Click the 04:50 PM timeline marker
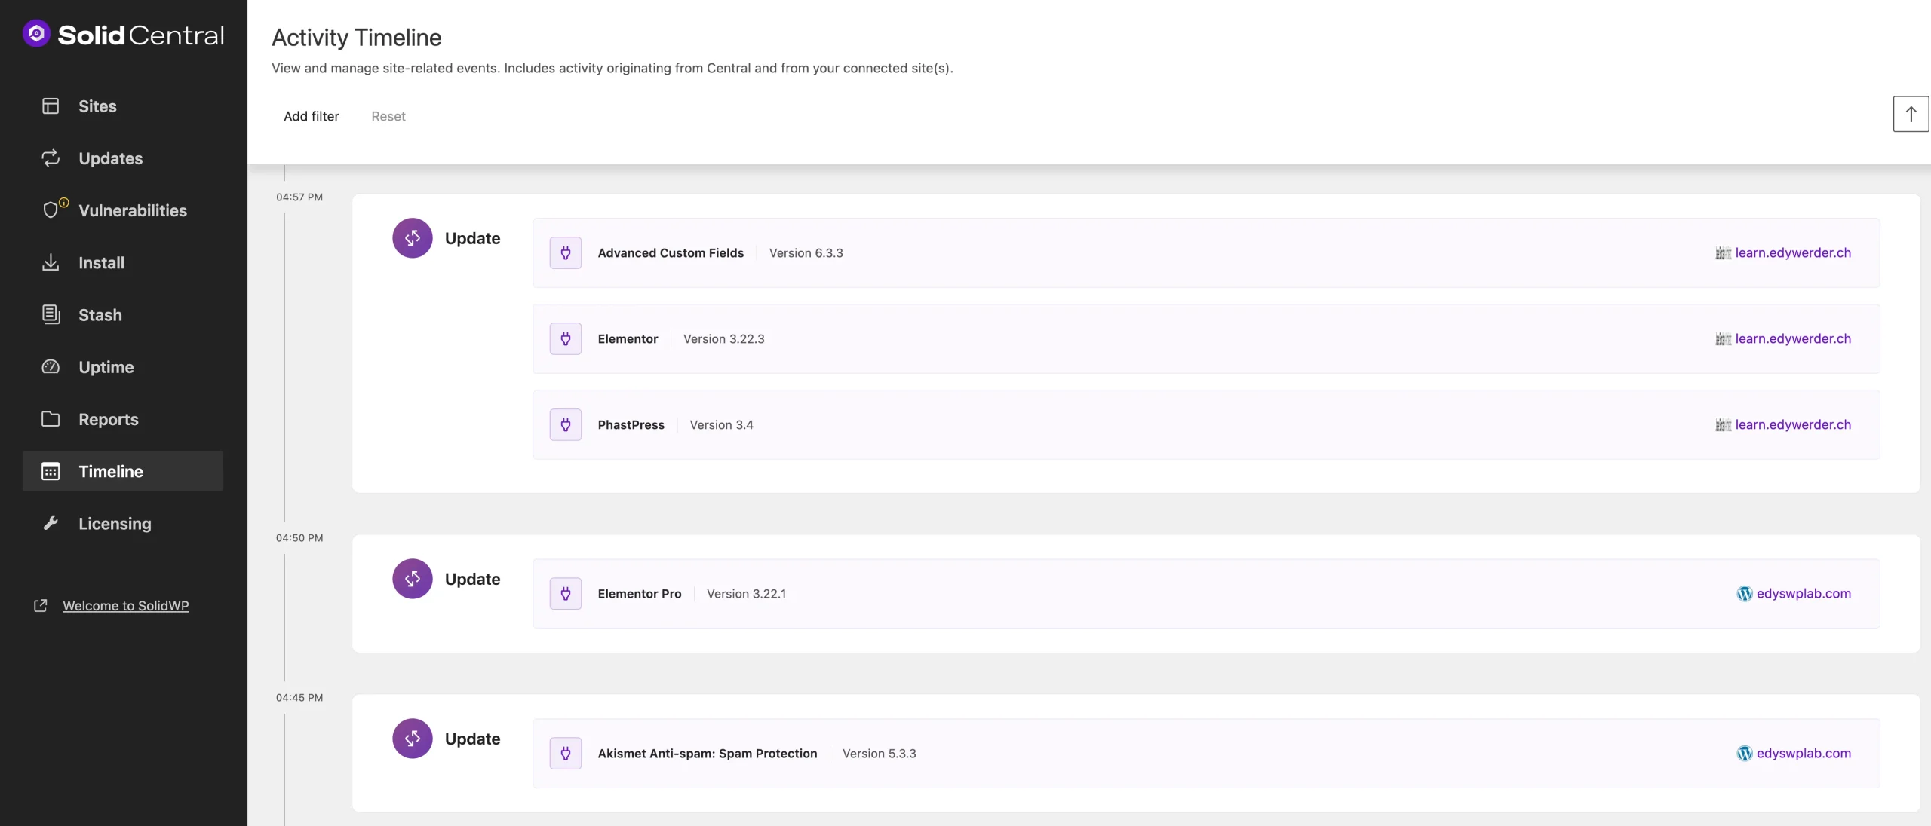This screenshot has width=1931, height=826. tap(298, 537)
